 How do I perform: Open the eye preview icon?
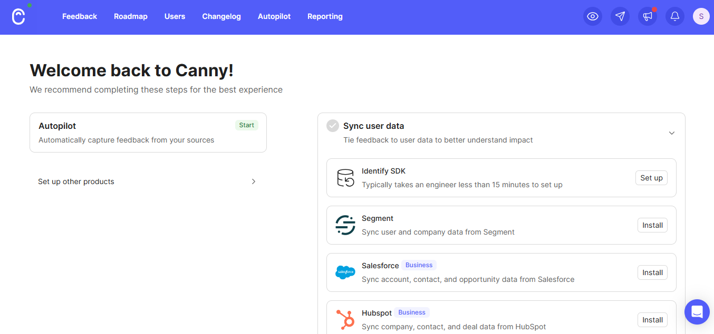[x=593, y=16]
